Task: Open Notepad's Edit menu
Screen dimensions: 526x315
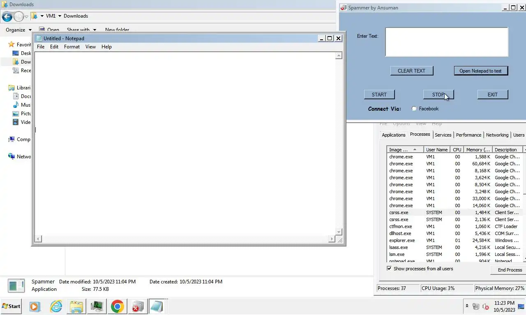Action: pos(54,47)
